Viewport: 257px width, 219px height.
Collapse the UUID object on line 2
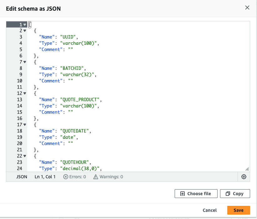click(24, 31)
